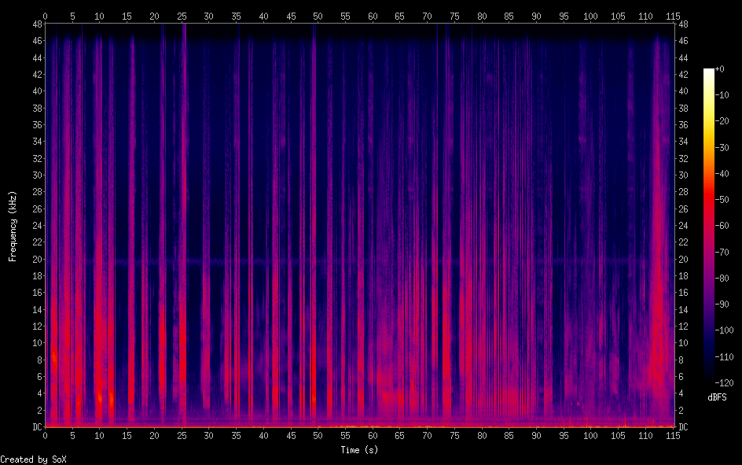Select the 25 second mark on the top axis
742x465 pixels.
pos(182,15)
